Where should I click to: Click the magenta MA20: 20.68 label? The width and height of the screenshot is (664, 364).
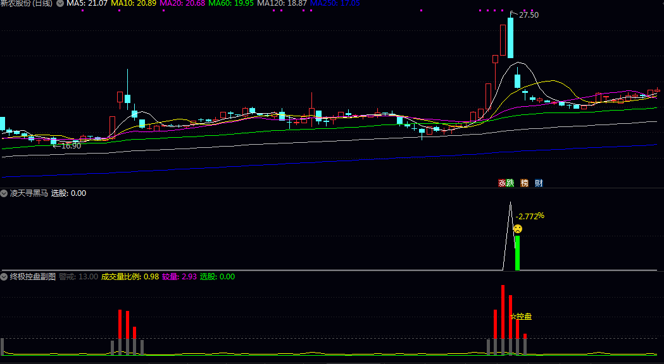pyautogui.click(x=182, y=3)
